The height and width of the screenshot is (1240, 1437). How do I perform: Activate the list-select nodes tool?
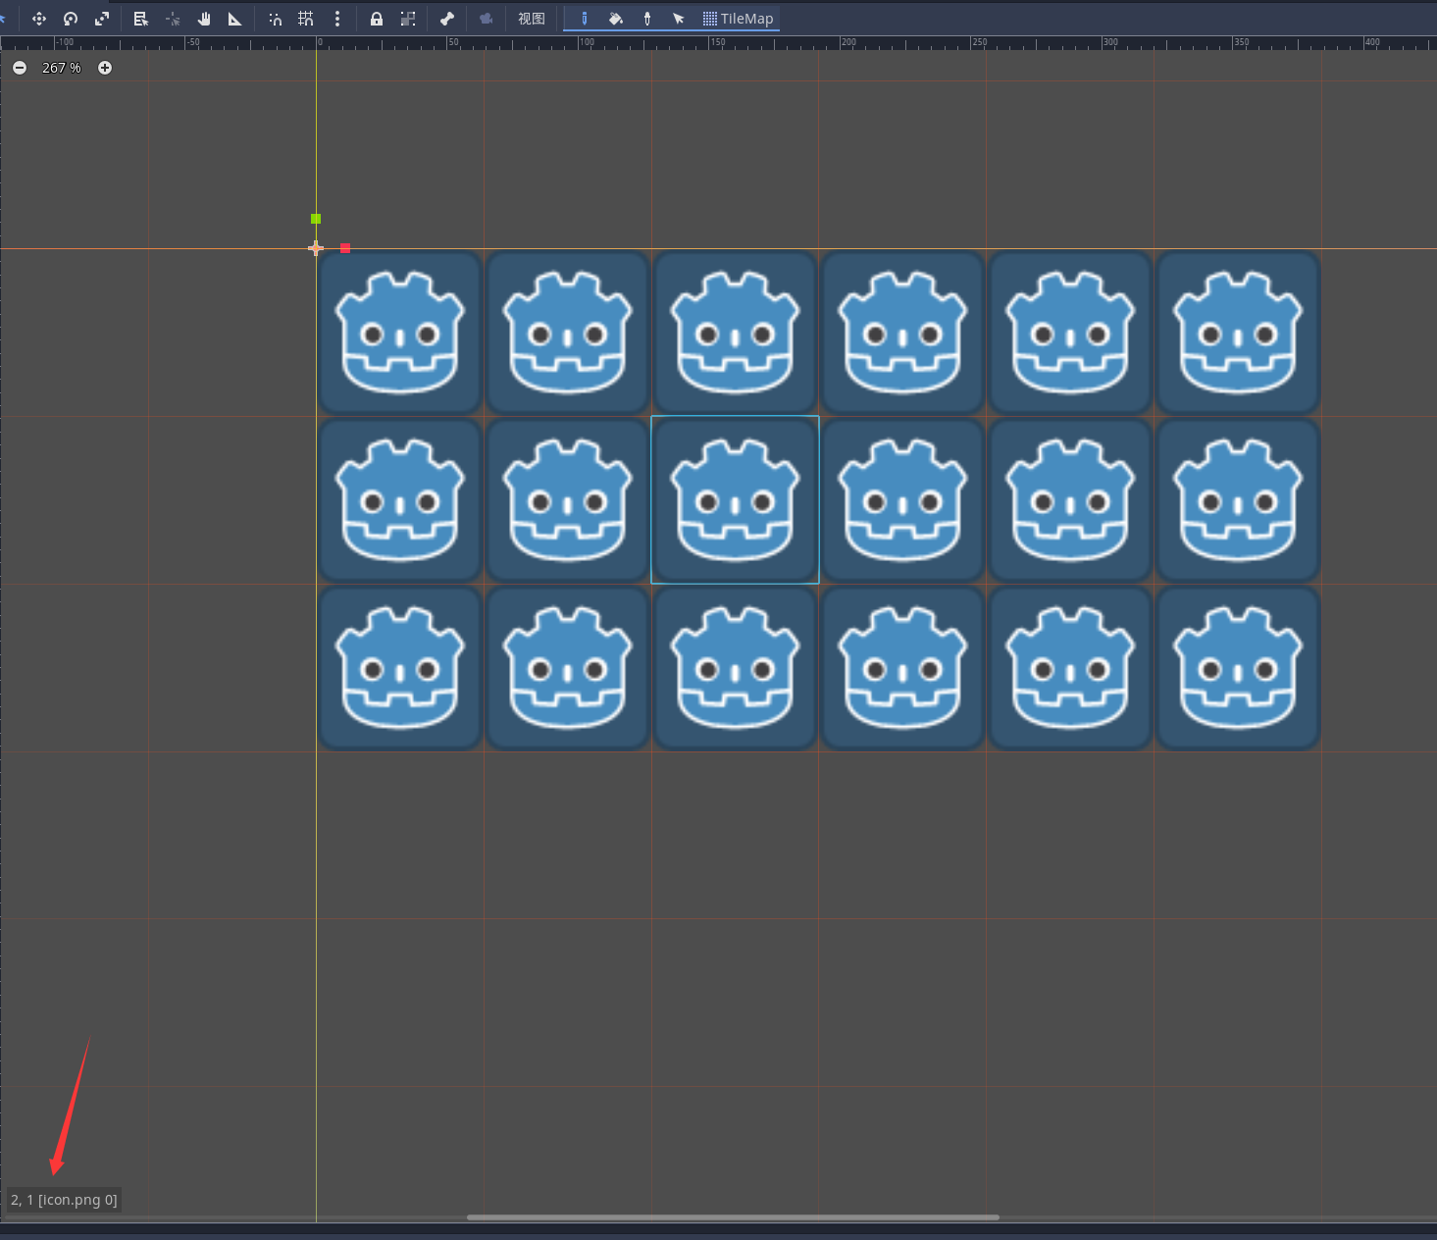pyautogui.click(x=141, y=19)
